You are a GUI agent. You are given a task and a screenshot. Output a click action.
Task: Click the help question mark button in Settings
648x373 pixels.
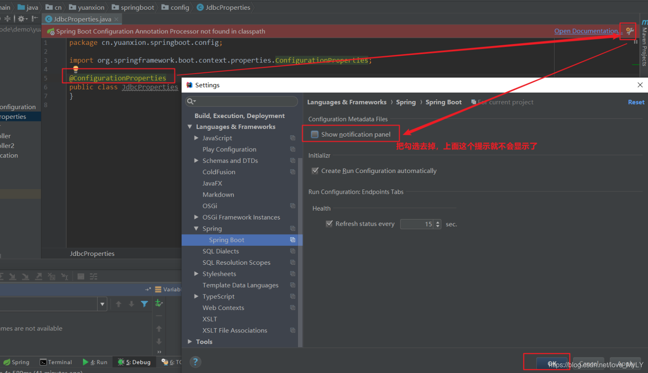click(195, 362)
